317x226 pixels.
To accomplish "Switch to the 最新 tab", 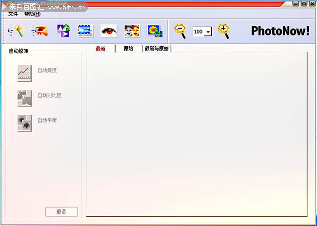I will tap(100, 49).
